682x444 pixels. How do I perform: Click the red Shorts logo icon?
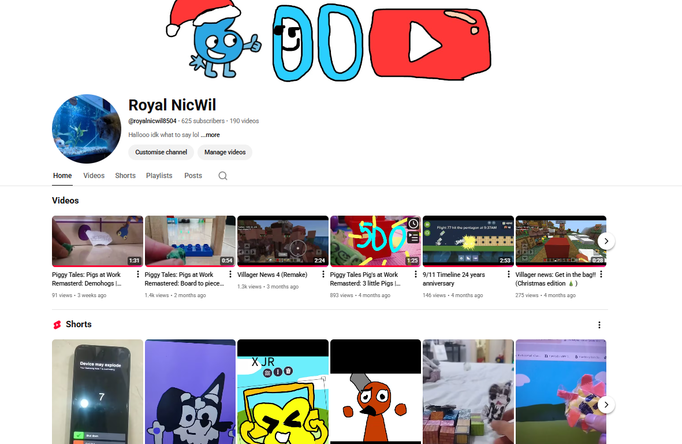pyautogui.click(x=57, y=325)
